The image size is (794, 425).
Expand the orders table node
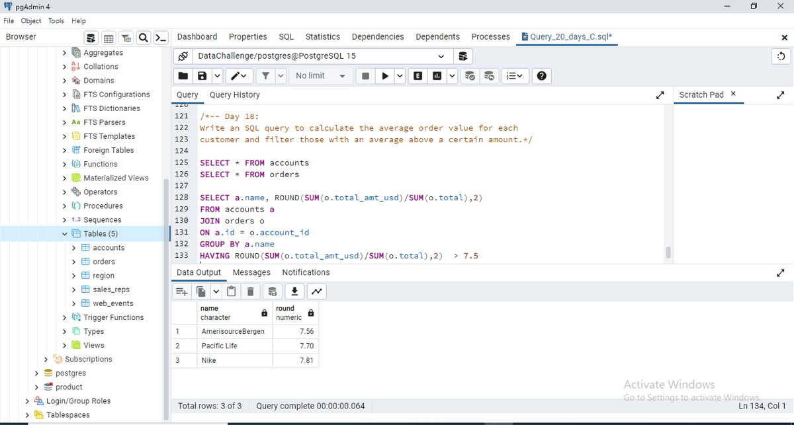[74, 262]
